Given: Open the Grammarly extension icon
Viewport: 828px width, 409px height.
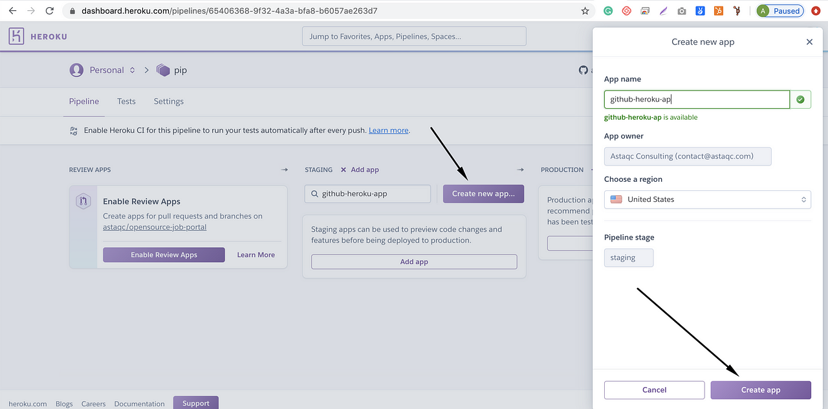Looking at the screenshot, I should [x=608, y=11].
